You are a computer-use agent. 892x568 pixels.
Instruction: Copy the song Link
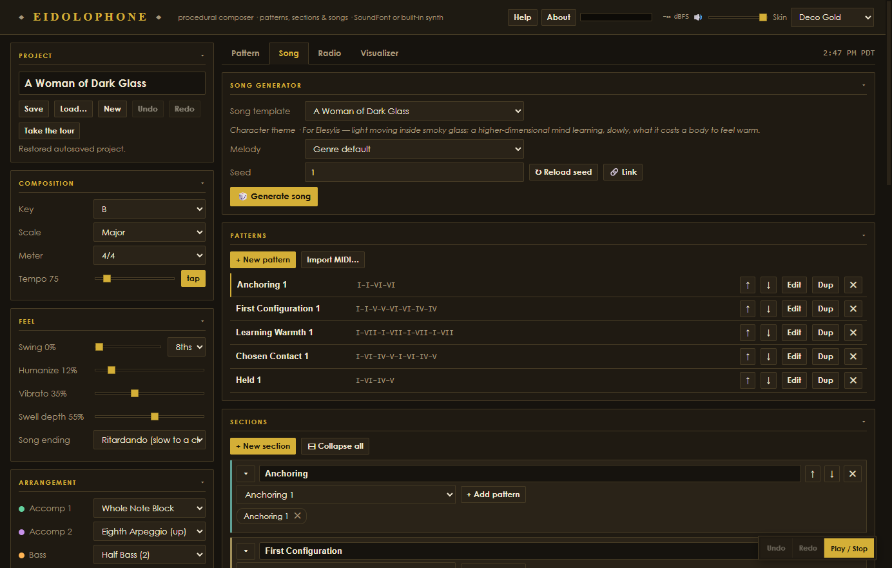(x=623, y=172)
